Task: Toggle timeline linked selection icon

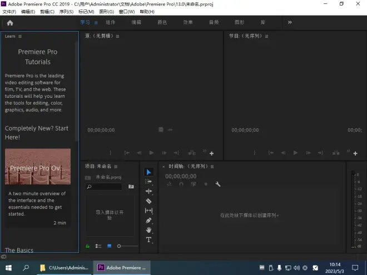Action: point(194,184)
